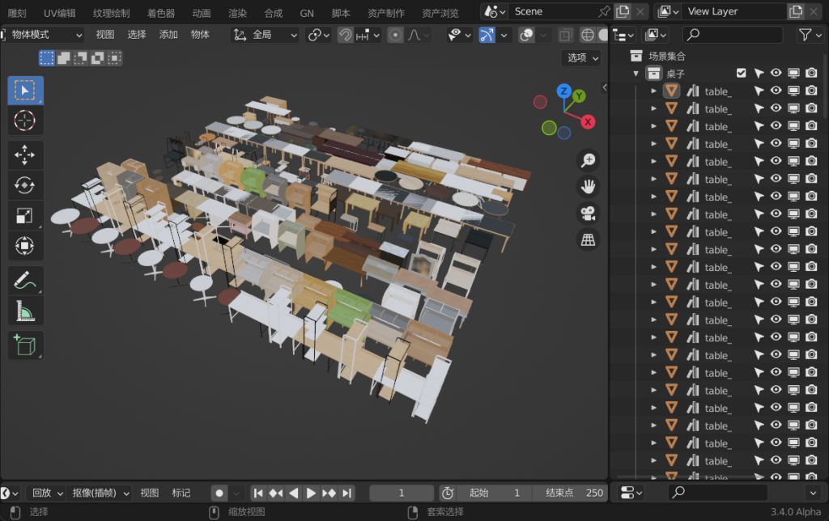829x521 pixels.
Task: Collapse the 桌子 collection tree
Action: tap(636, 74)
